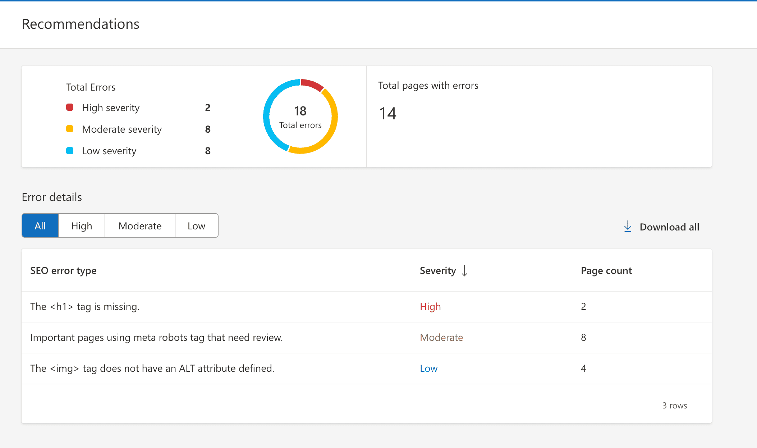Image resolution: width=757 pixels, height=448 pixels.
Task: Select the All filter tab
Action: coord(40,226)
